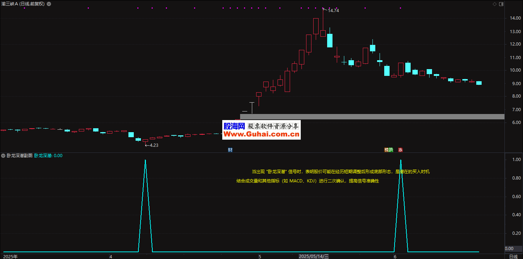523x259 pixels.
Task: Click the first cyan signal spike peak
Action: click(145, 160)
